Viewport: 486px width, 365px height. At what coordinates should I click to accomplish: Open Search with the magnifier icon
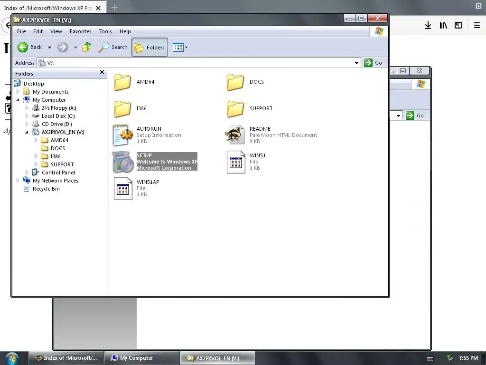(104, 47)
